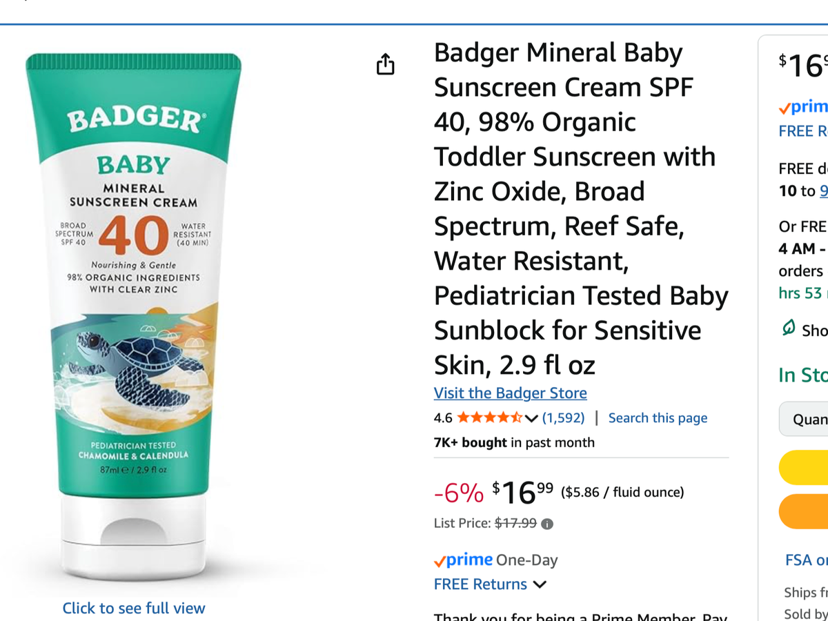
Task: Expand the FREE Returns chevron under prime One-Day
Action: tap(540, 584)
